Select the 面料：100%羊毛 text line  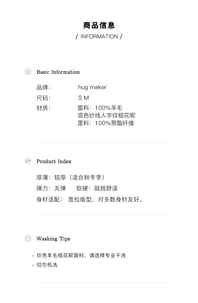pyautogui.click(x=100, y=108)
